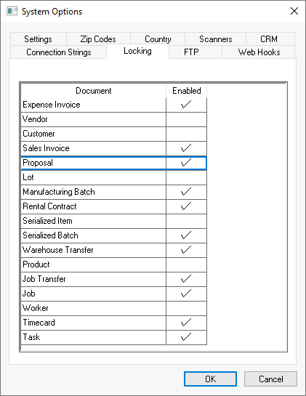306x396 pixels.
Task: Confirm changes with the OK button
Action: (x=210, y=379)
